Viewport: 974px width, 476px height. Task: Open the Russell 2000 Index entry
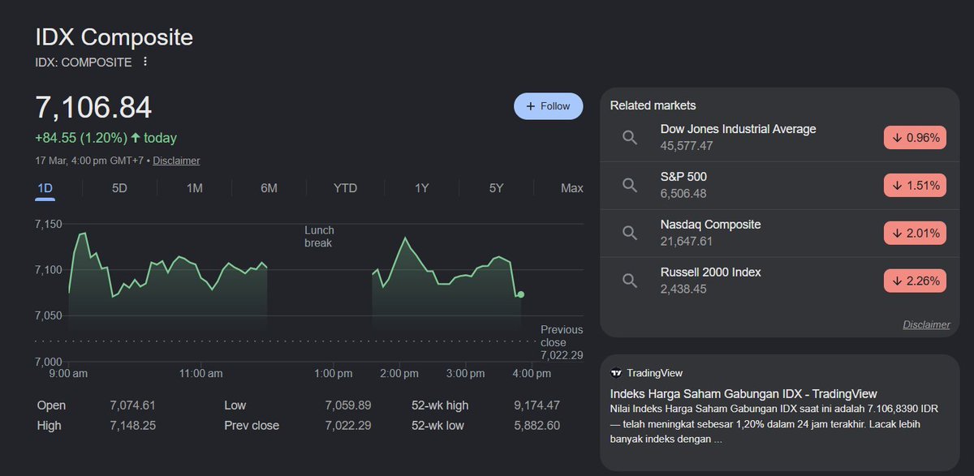pos(779,281)
